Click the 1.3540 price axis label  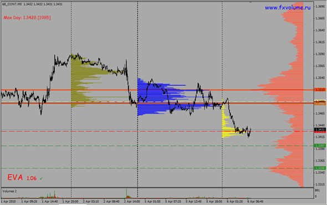[320, 78]
